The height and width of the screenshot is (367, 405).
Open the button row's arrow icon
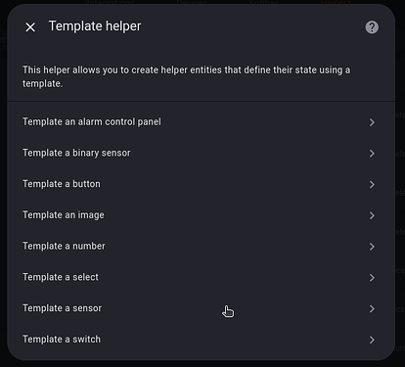tap(372, 184)
